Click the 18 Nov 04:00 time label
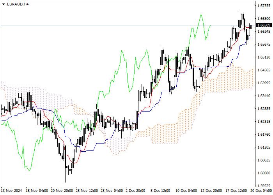 click(37, 191)
